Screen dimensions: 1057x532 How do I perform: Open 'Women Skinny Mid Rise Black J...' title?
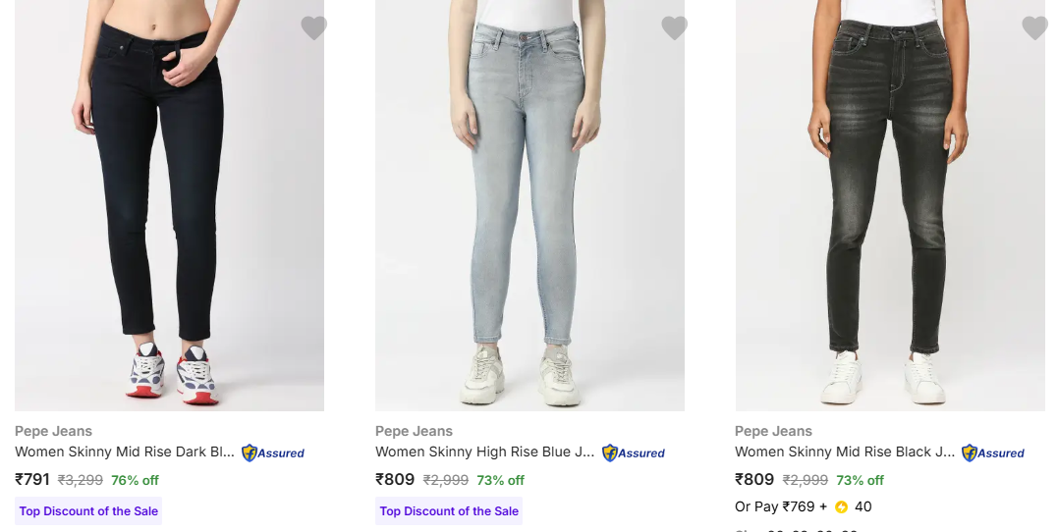pos(844,452)
